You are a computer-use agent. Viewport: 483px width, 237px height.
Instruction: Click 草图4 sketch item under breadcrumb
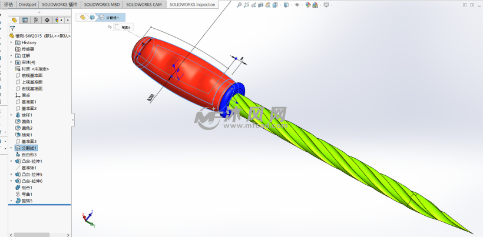pyautogui.click(x=123, y=28)
